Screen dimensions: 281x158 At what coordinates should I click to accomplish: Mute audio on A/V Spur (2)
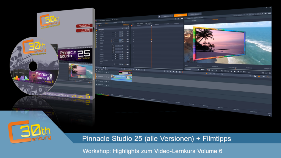click(x=107, y=77)
